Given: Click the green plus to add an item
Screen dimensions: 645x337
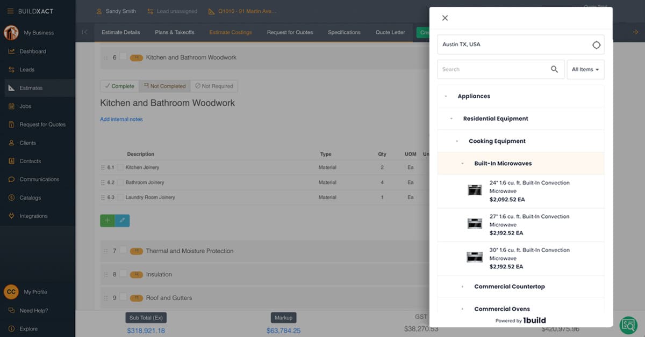Looking at the screenshot, I should click(x=106, y=220).
